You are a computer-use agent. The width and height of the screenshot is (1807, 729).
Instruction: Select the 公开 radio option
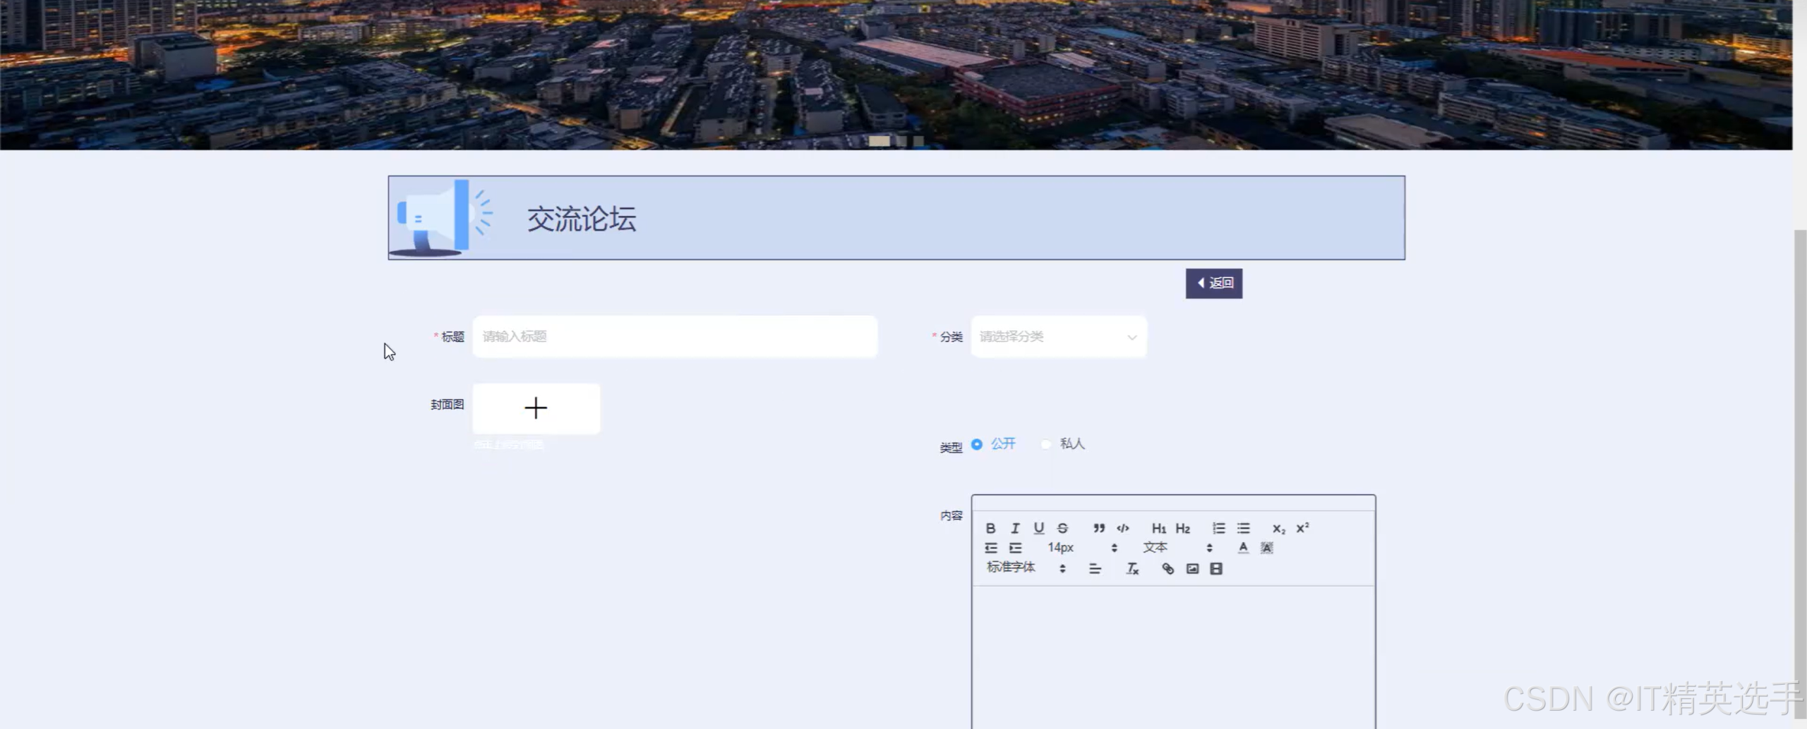[977, 444]
